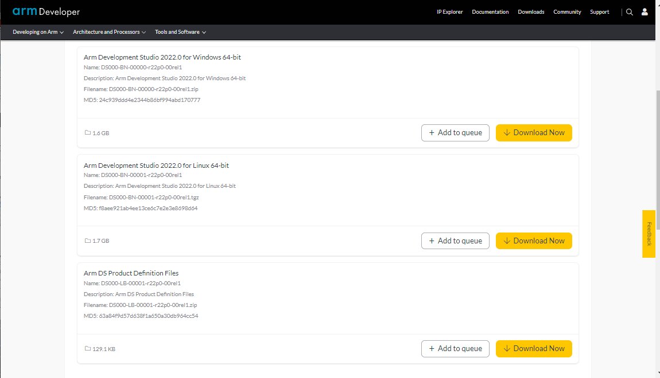Click MD5 'f8aee921ab4ee13ce6c7e2e3e8698d64'
This screenshot has height=378, width=660.
point(148,208)
